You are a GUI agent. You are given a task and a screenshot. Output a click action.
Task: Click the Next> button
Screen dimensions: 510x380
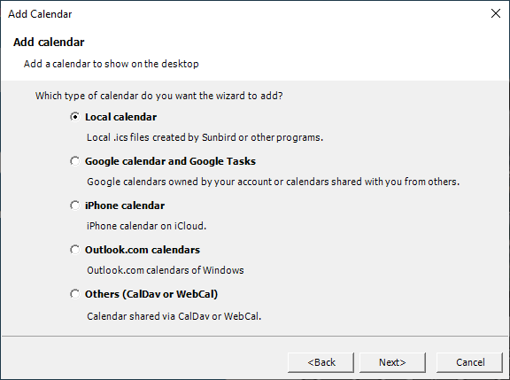[392, 362]
